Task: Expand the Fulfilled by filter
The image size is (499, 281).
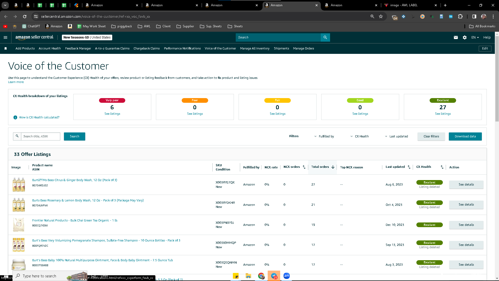Action: pyautogui.click(x=324, y=136)
